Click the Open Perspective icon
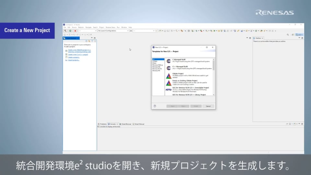 pyautogui.click(x=293, y=35)
